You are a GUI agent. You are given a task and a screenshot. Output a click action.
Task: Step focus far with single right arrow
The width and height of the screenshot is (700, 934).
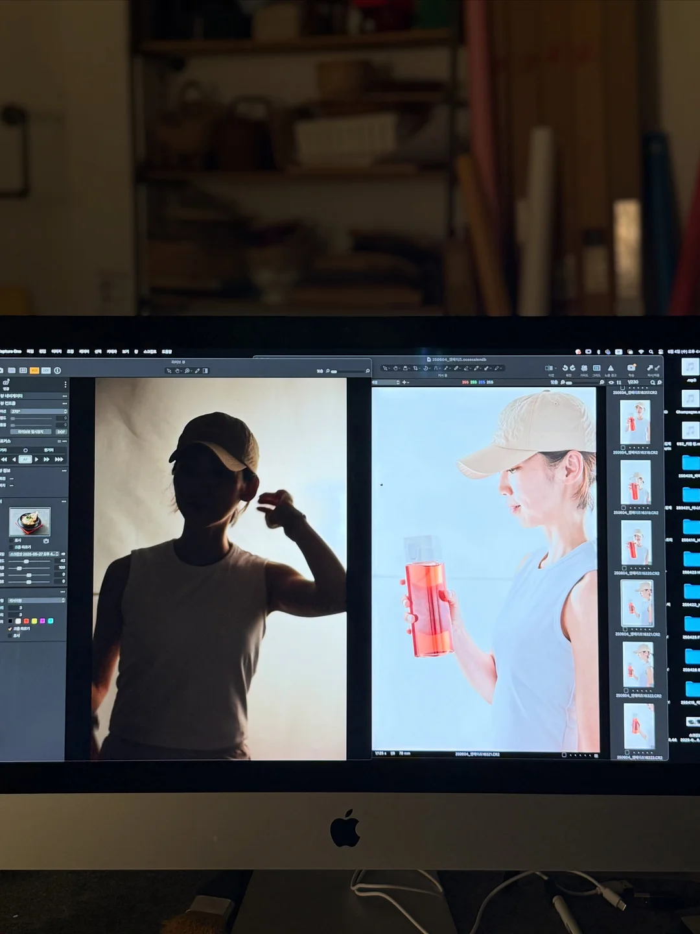[x=36, y=459]
